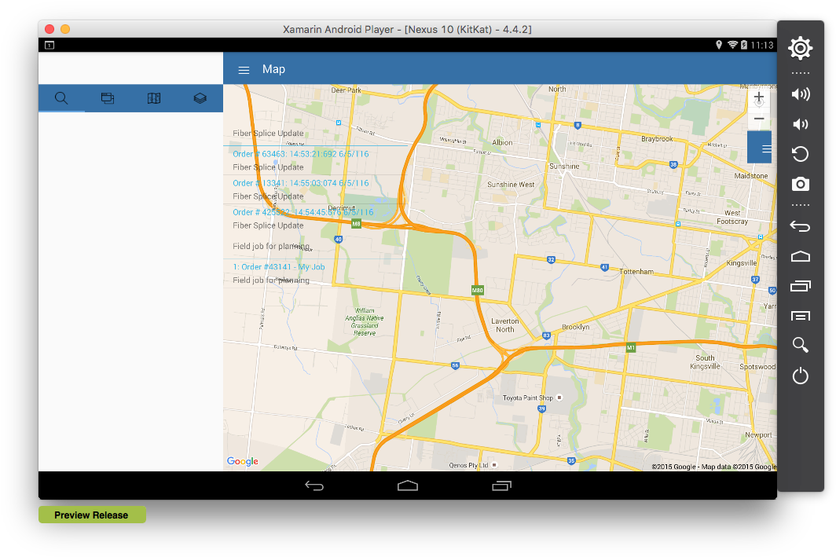836x557 pixels.
Task: Zoom the map using the plus control
Action: 758,96
